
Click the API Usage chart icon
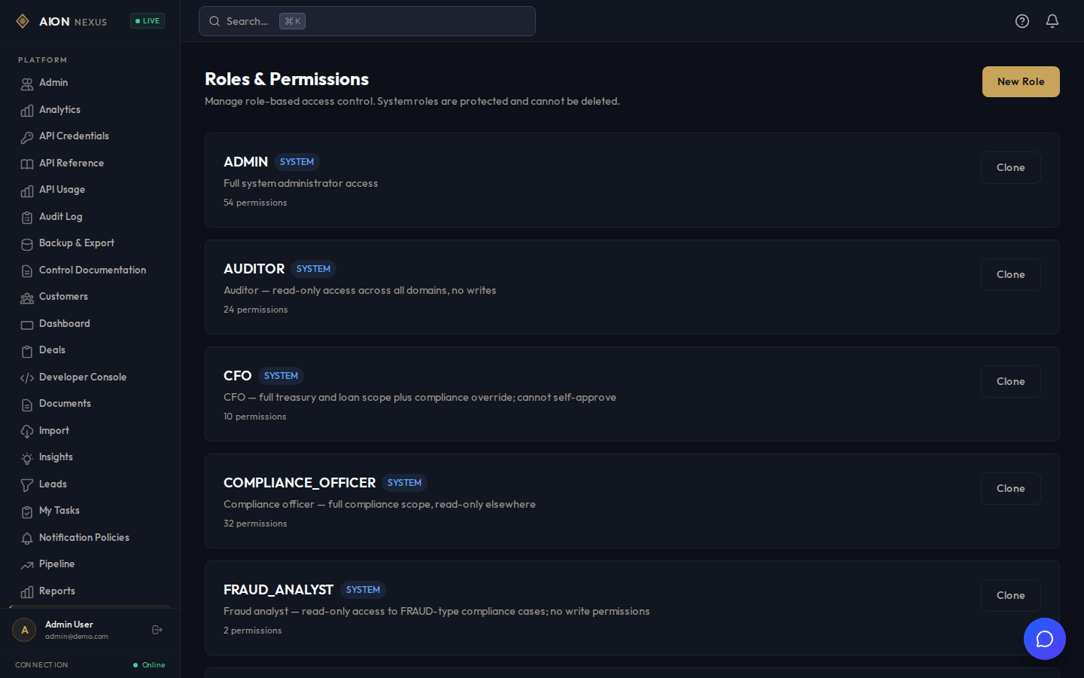pos(27,191)
